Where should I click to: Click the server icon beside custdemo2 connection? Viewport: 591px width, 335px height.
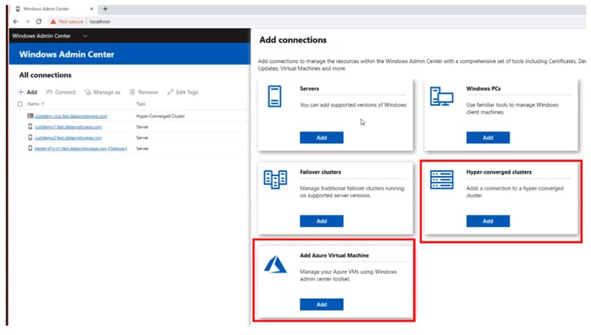[30, 137]
